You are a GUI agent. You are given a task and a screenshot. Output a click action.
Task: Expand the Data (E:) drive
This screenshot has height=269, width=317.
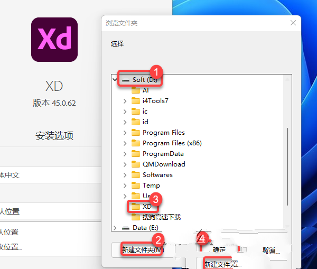pos(115,228)
